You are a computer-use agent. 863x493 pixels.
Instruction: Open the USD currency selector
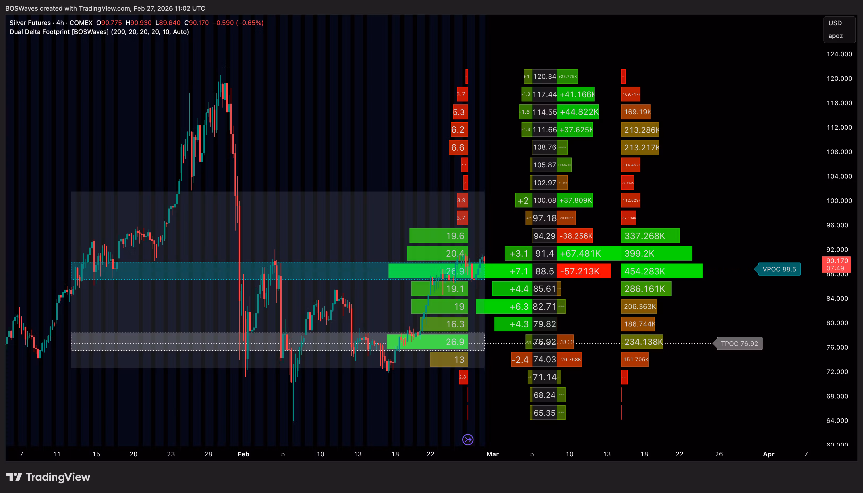coord(835,23)
